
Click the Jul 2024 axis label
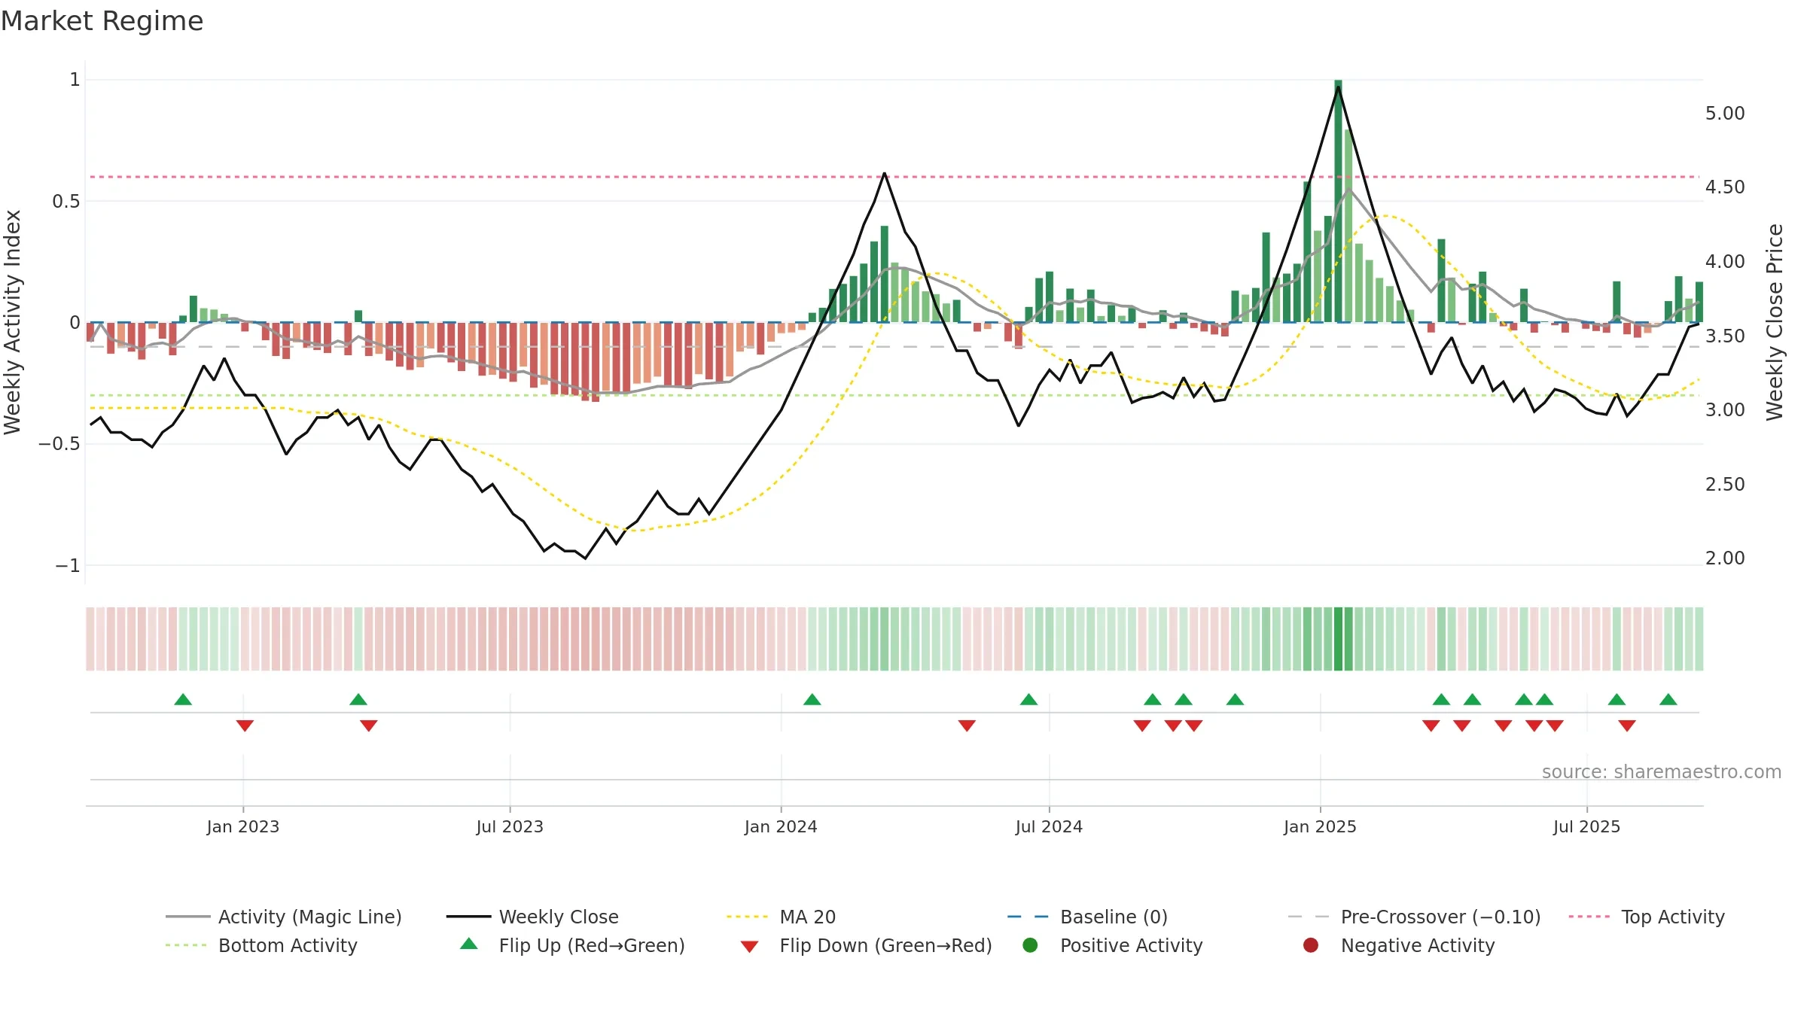(1049, 826)
